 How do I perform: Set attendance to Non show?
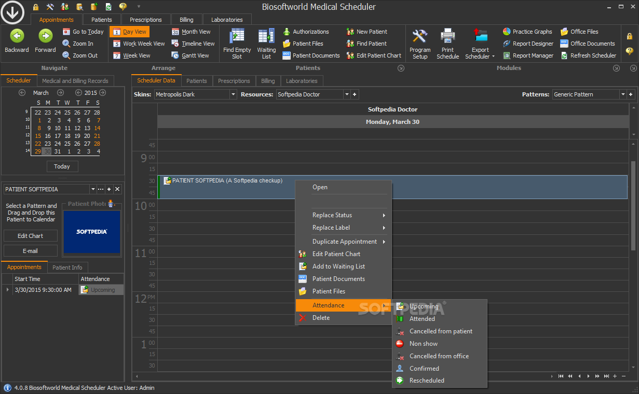tap(440, 344)
